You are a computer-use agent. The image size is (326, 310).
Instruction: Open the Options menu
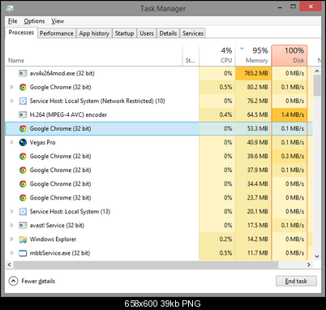pyautogui.click(x=34, y=21)
